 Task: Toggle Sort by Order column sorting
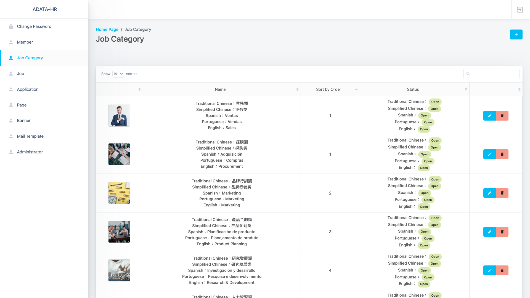coord(328,89)
